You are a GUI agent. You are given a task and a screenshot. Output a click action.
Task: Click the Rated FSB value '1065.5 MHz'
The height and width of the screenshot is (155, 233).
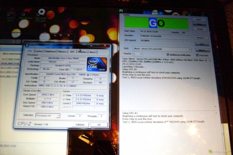[47, 107]
